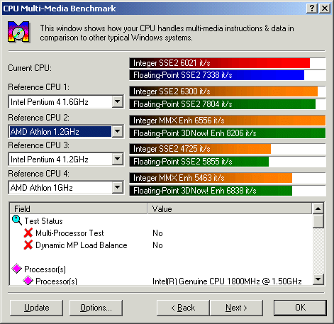This screenshot has width=334, height=324.
Task: Click red X icon beside Multi-Processor Test
Action: tap(28, 233)
